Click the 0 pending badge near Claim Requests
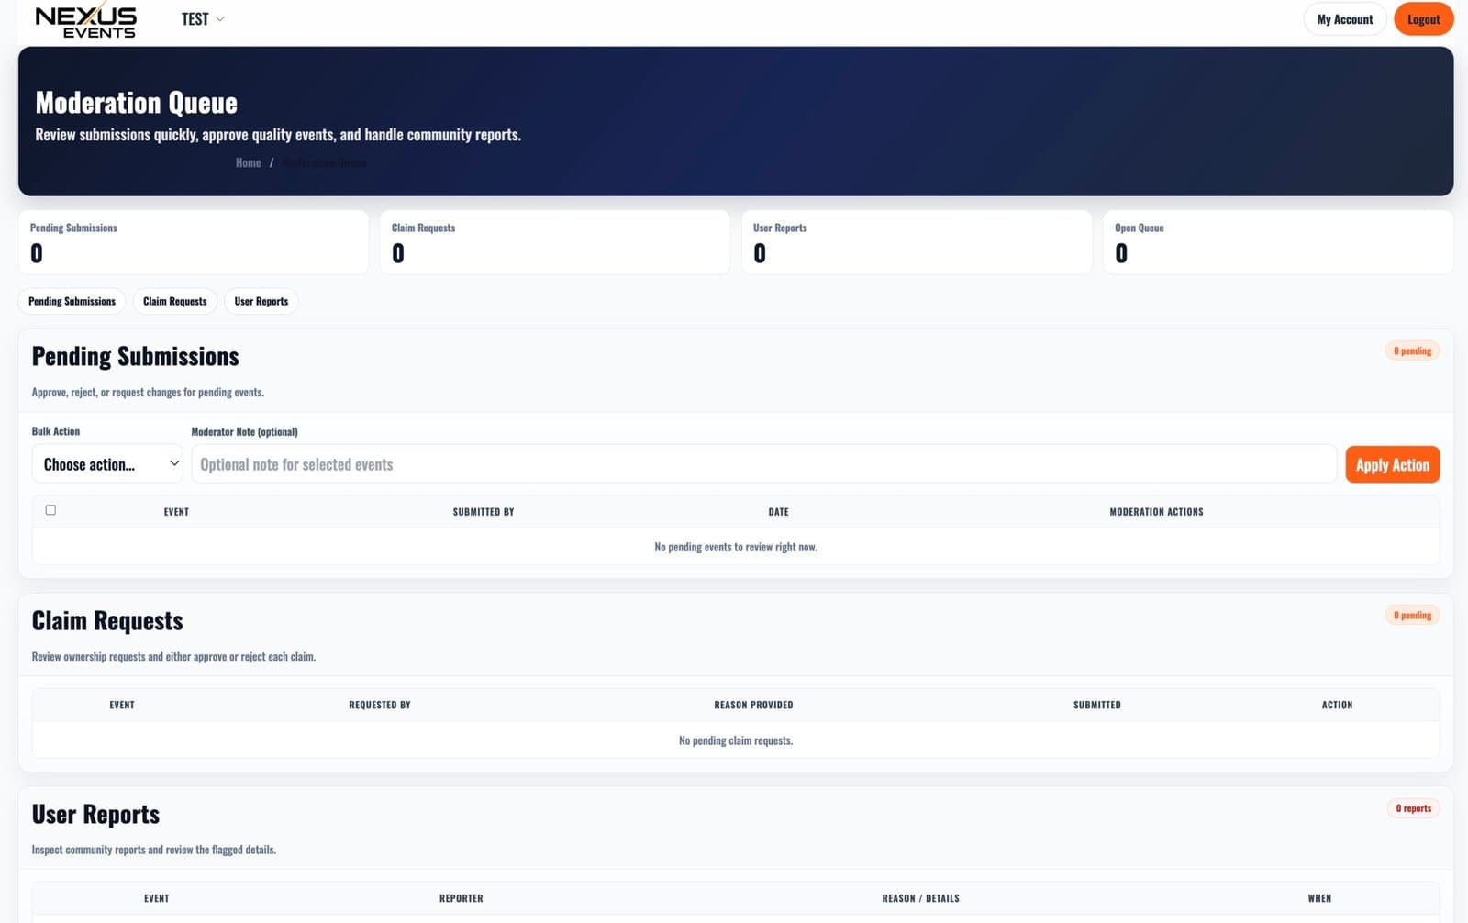 (1412, 615)
